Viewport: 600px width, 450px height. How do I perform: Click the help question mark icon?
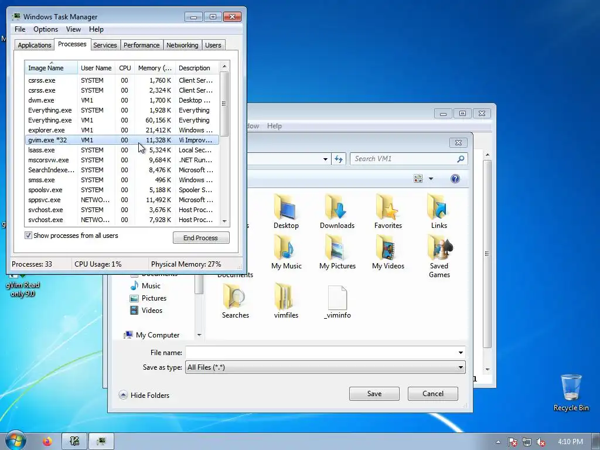click(455, 179)
